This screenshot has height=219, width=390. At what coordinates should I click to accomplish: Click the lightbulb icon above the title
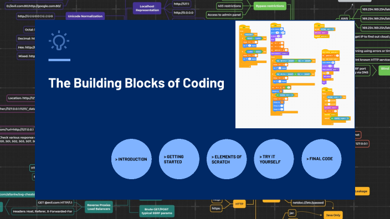(x=59, y=40)
